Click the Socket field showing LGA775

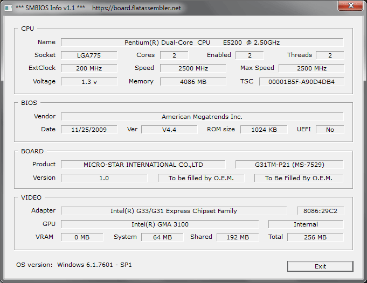tap(89, 55)
